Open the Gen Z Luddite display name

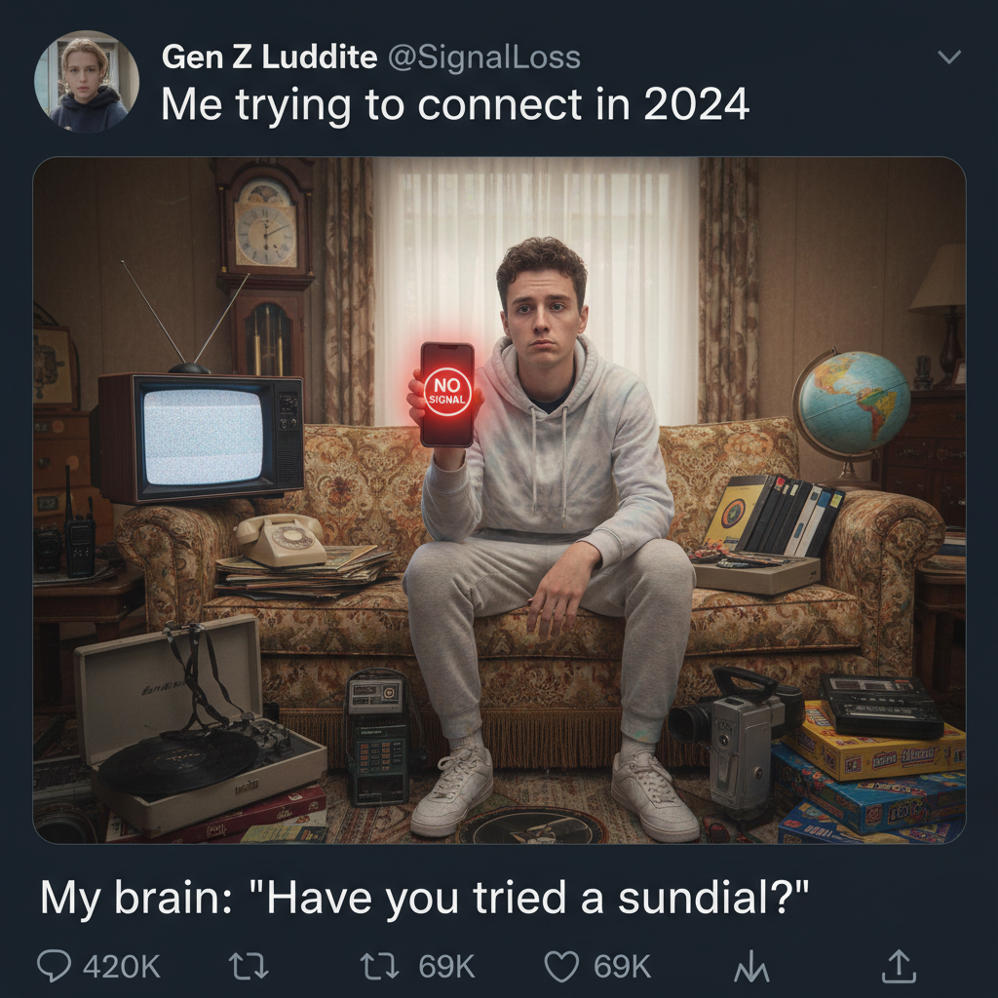[270, 58]
